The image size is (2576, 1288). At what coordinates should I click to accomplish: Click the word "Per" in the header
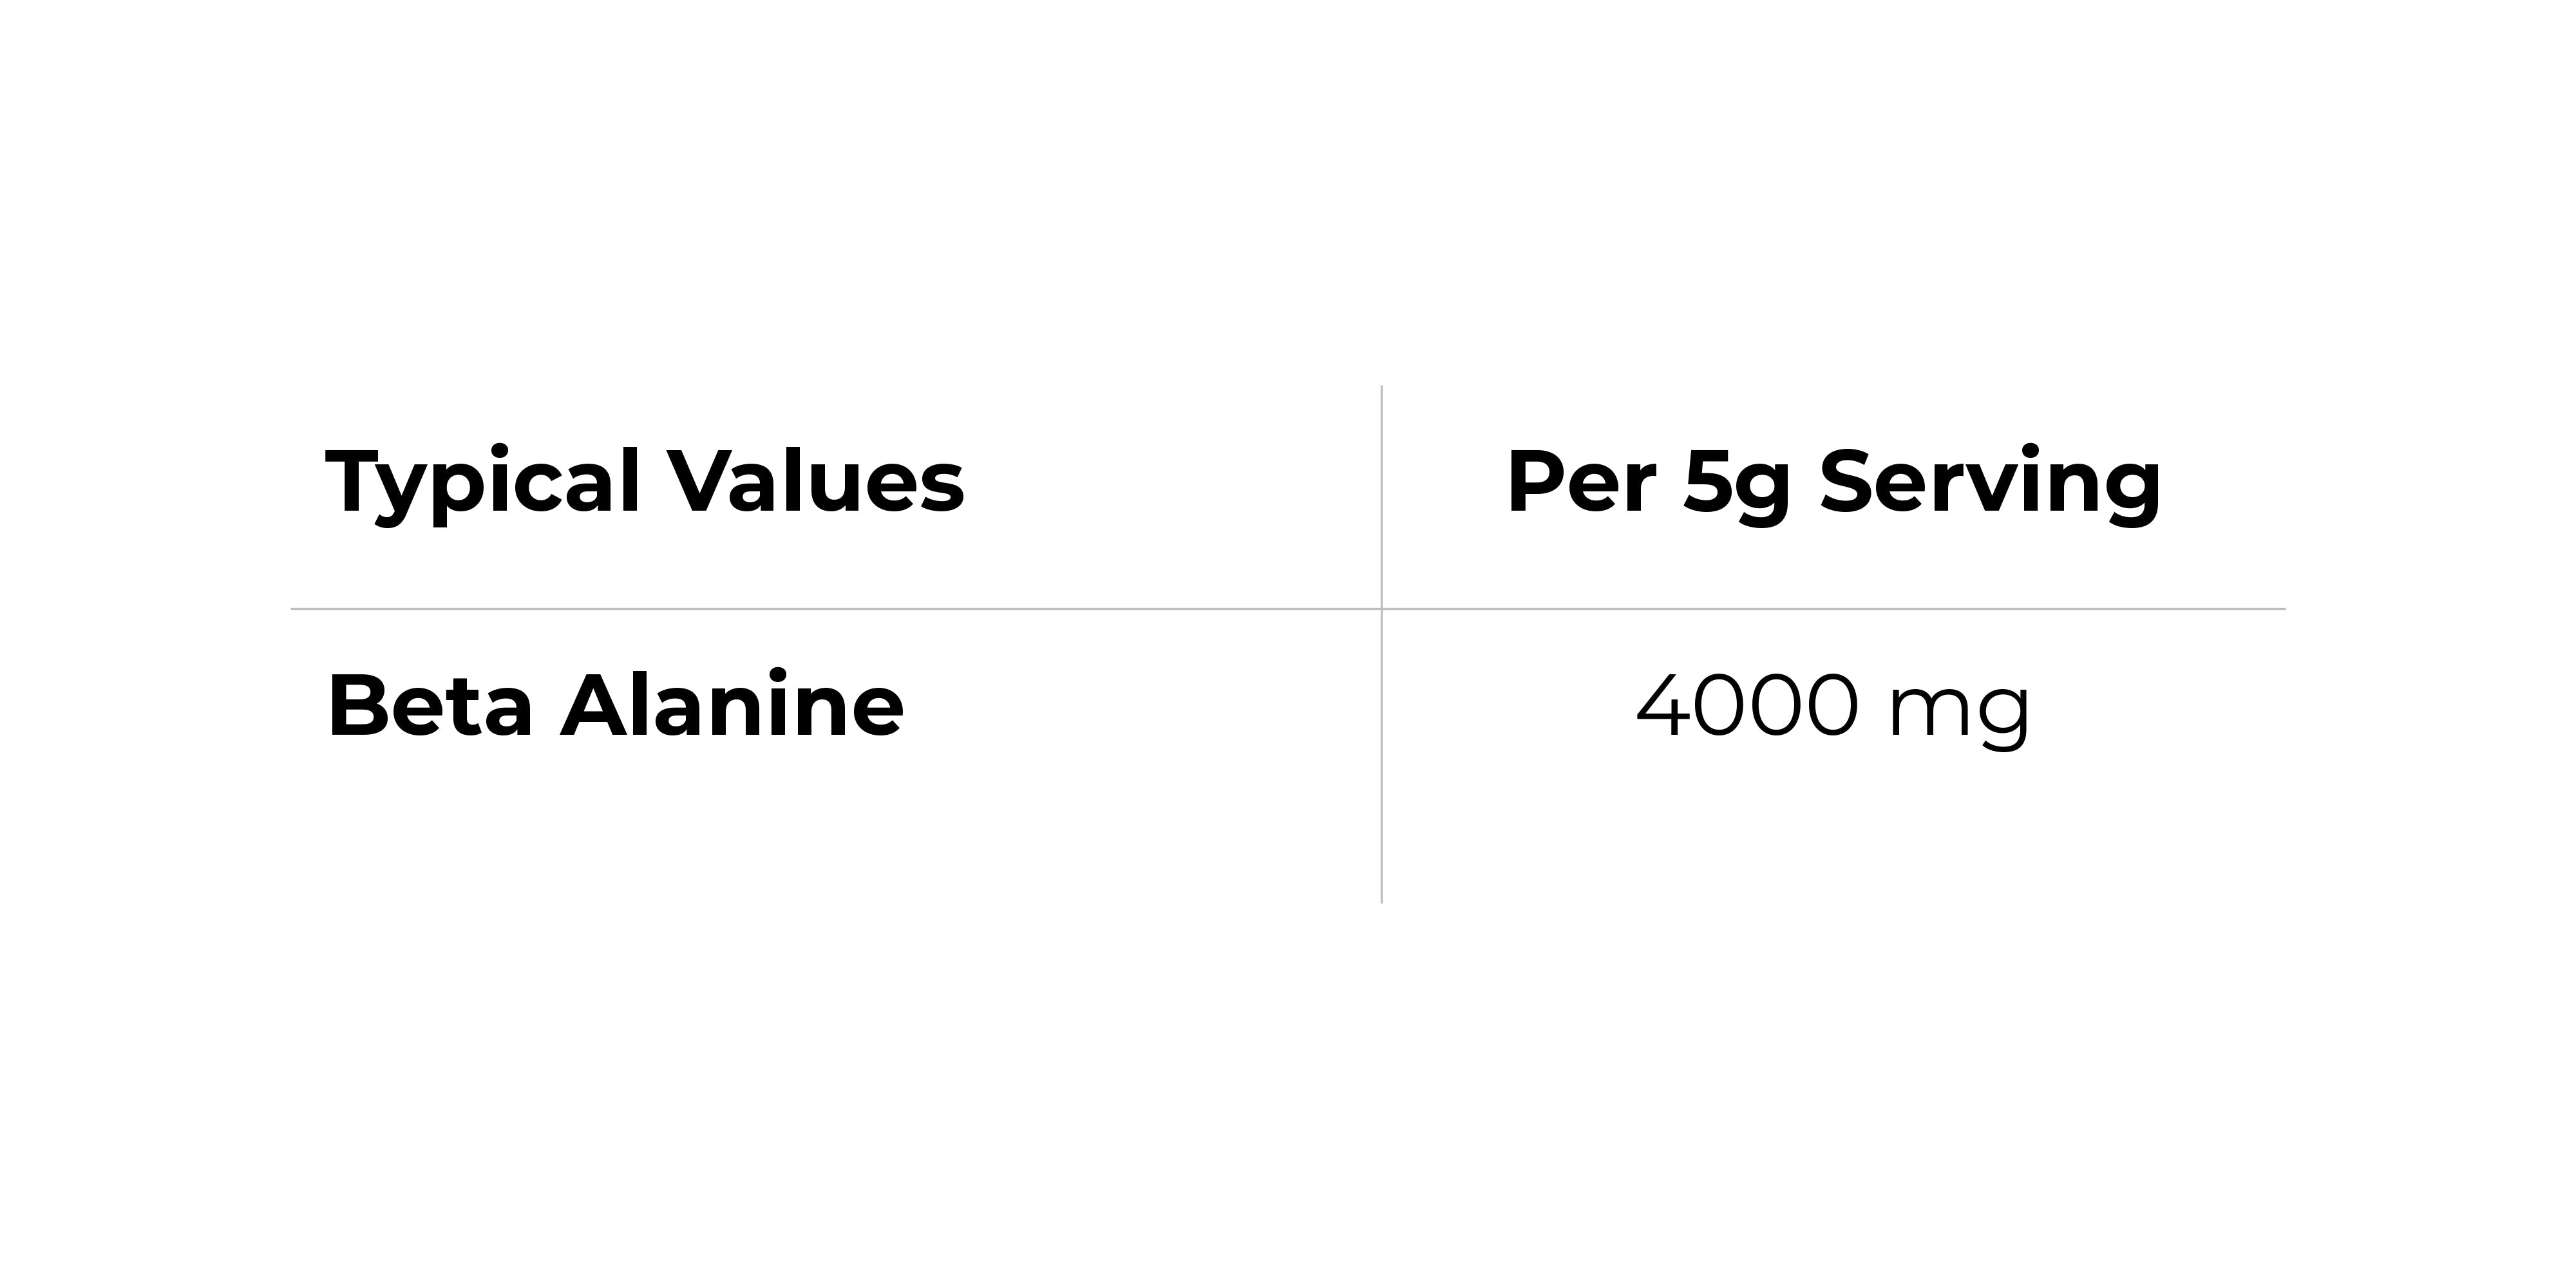(1581, 482)
